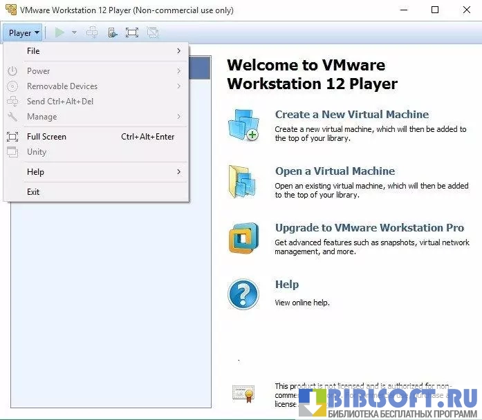The width and height of the screenshot is (482, 420).
Task: Click the green Play virtual machine icon
Action: pos(59,32)
